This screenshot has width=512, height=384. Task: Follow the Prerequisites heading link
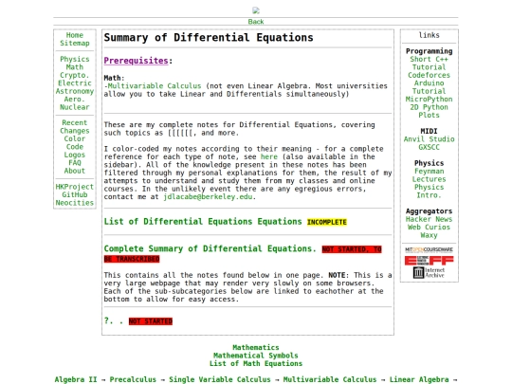[x=136, y=61]
